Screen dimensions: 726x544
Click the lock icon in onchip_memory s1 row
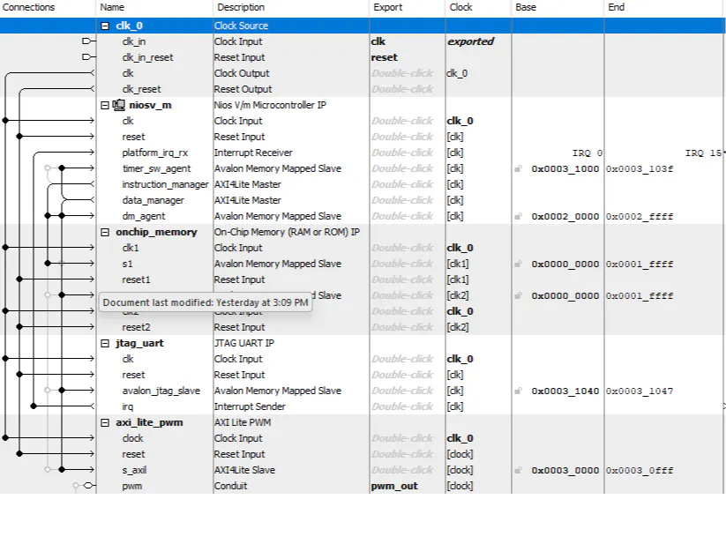(x=519, y=265)
